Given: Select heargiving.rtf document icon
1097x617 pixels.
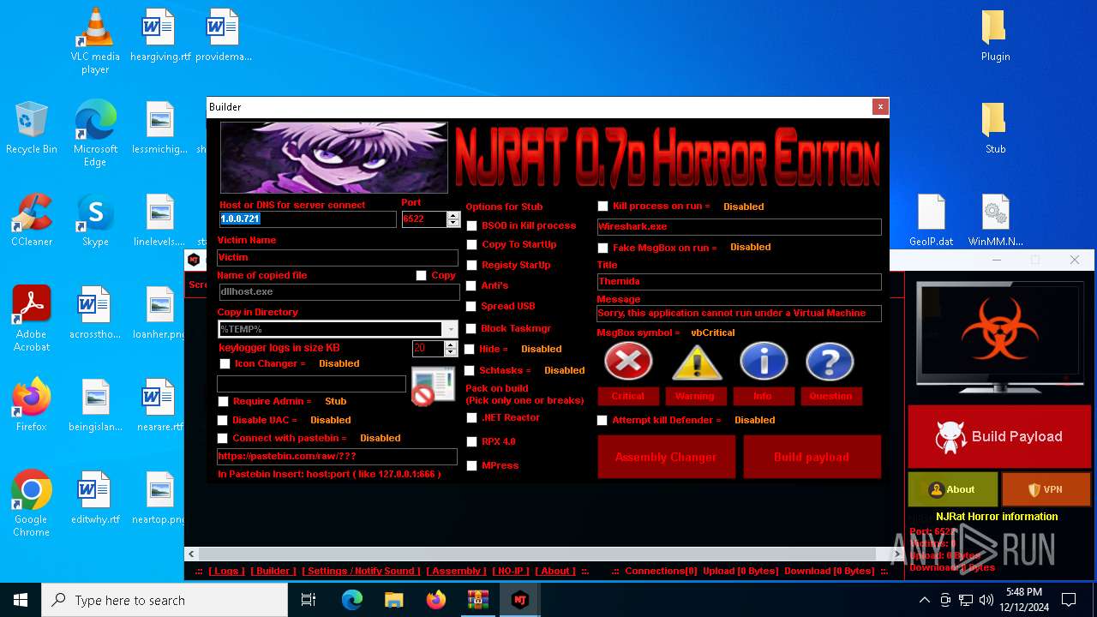Looking at the screenshot, I should [x=160, y=35].
